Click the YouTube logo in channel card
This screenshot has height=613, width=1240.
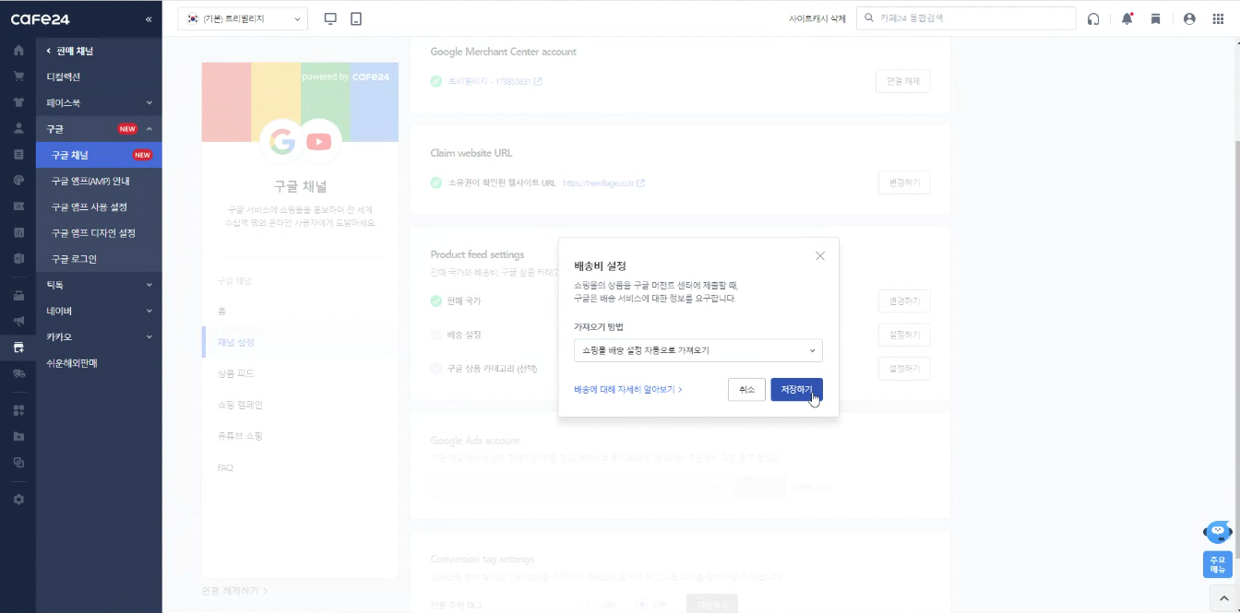[x=318, y=142]
